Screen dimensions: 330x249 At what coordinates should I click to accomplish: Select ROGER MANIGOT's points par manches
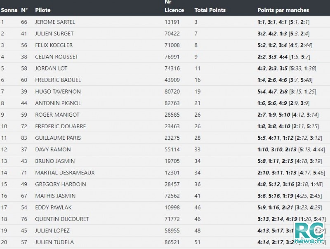(x=288, y=115)
